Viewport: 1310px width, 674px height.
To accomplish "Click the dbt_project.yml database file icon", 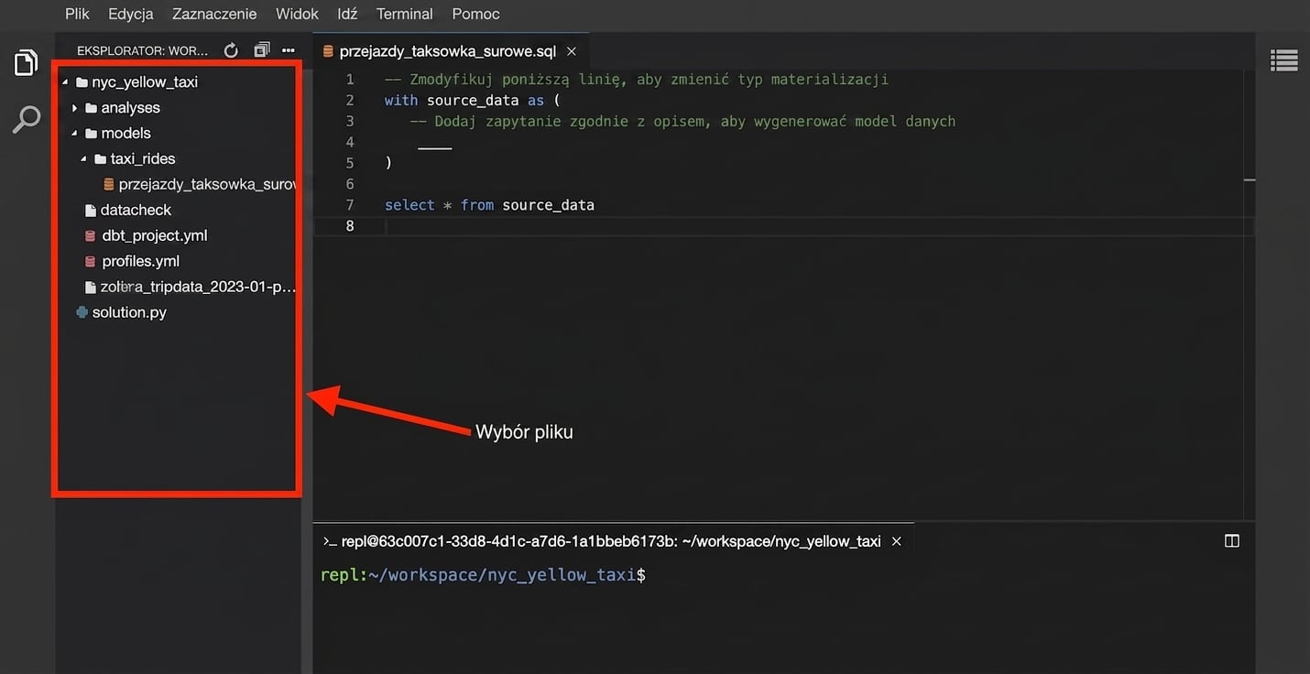I will point(90,235).
